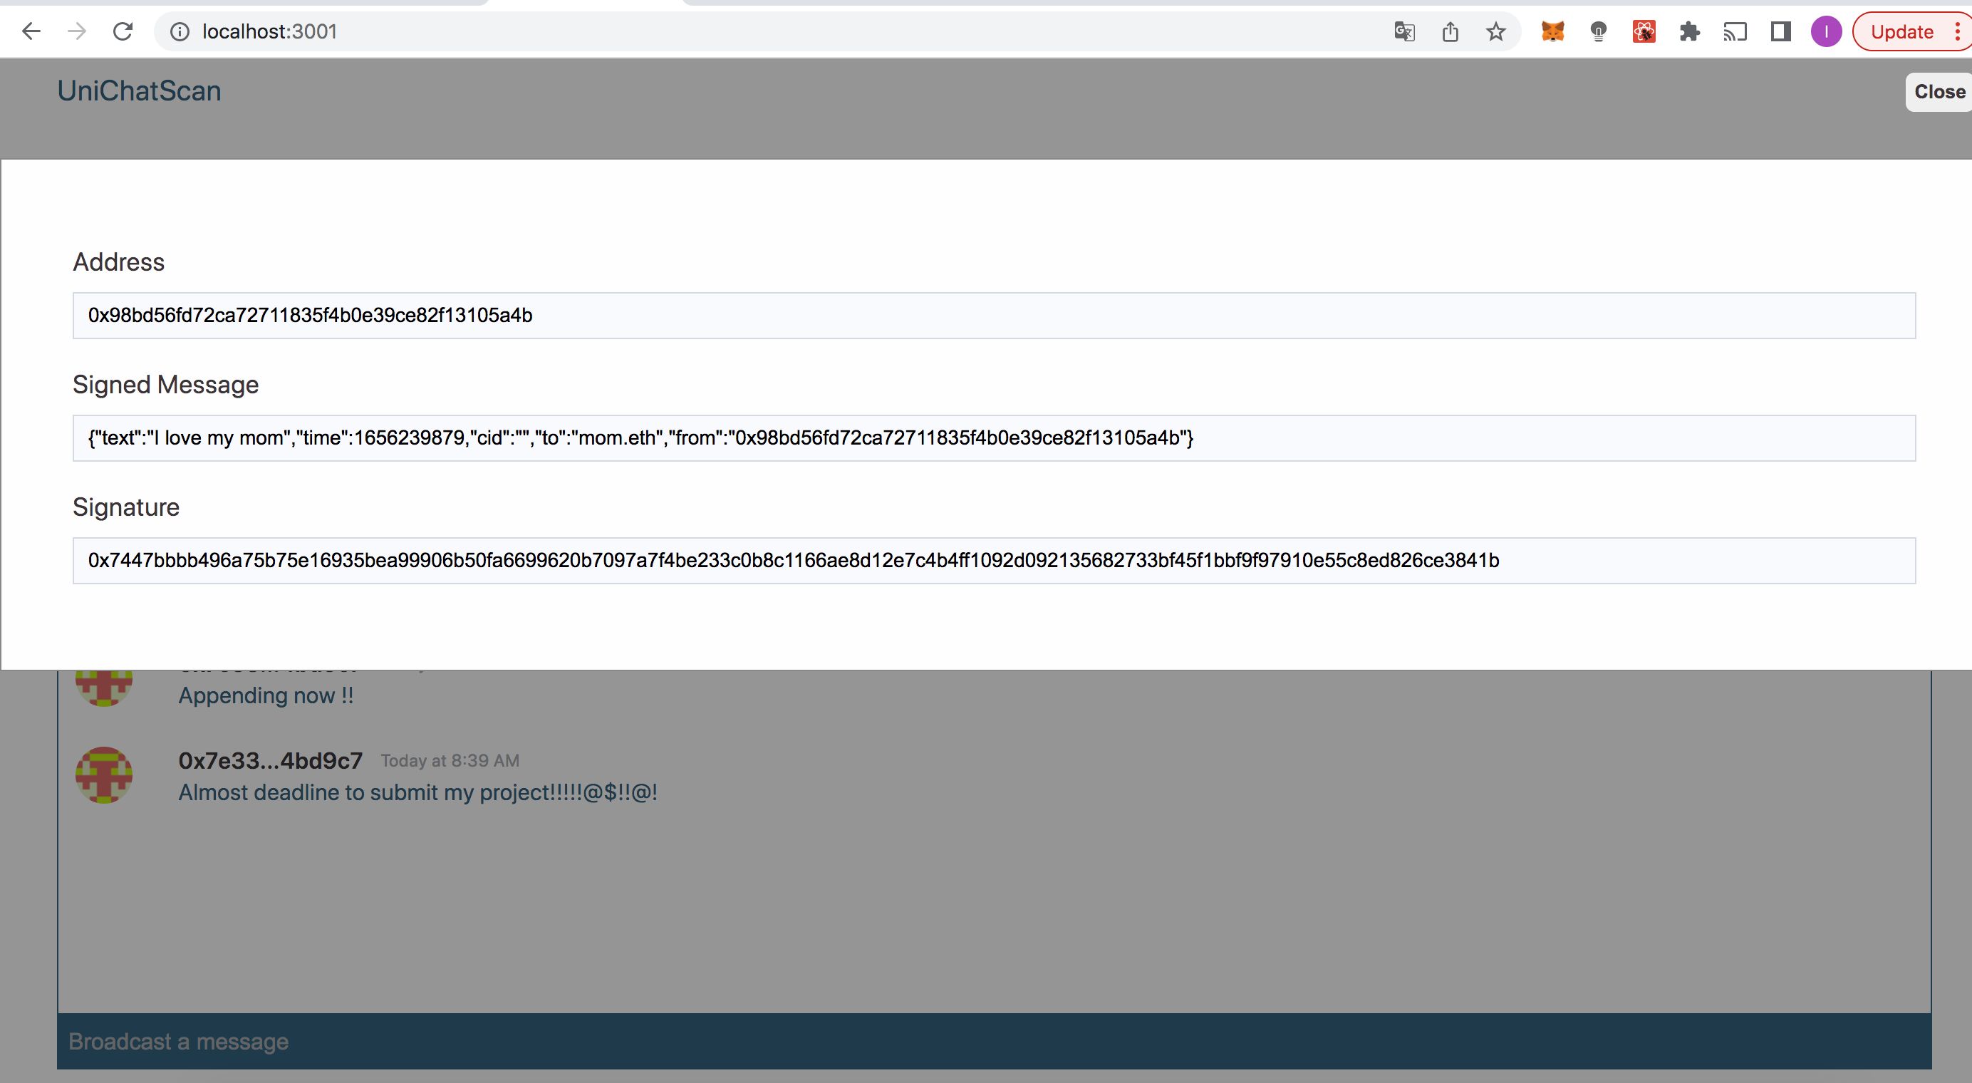Select avatar of 0x7e33...4bd9c7 message
Viewport: 1972px width, 1083px height.
click(x=104, y=774)
